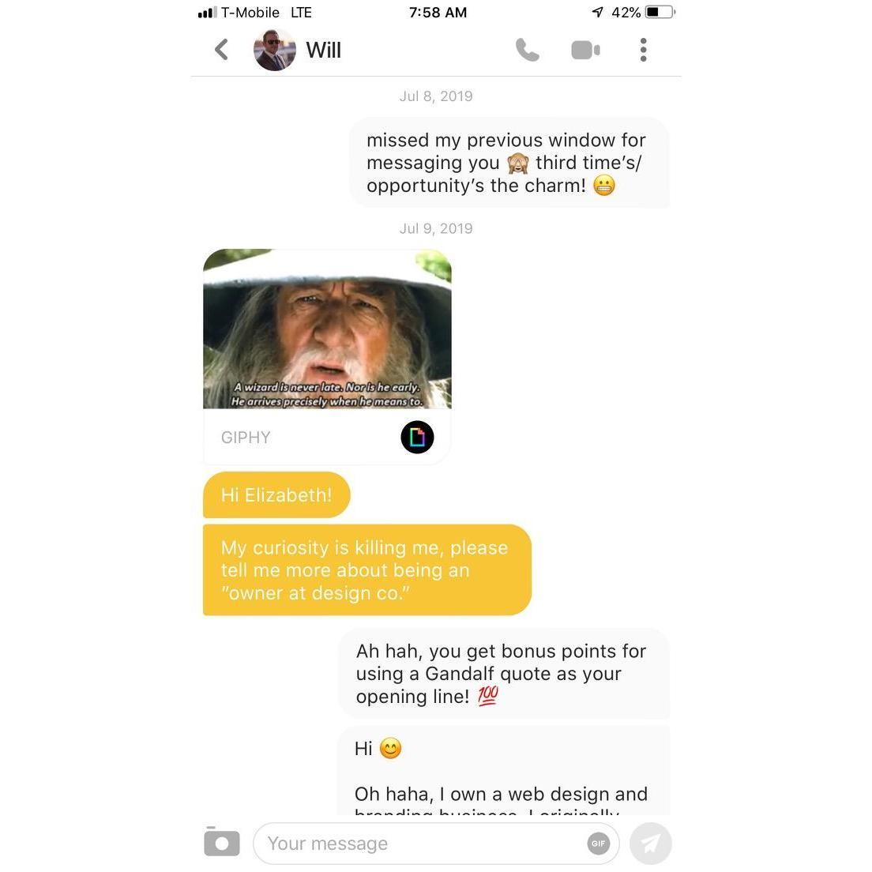Tap the send message paper-plane button

[650, 844]
